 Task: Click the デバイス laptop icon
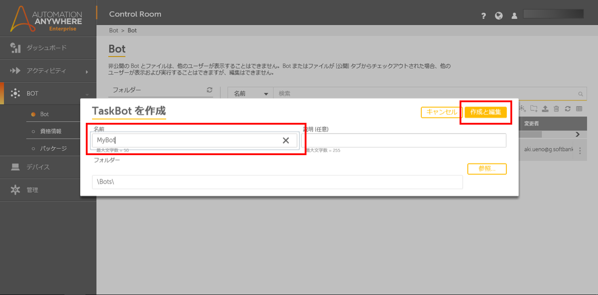click(x=15, y=167)
